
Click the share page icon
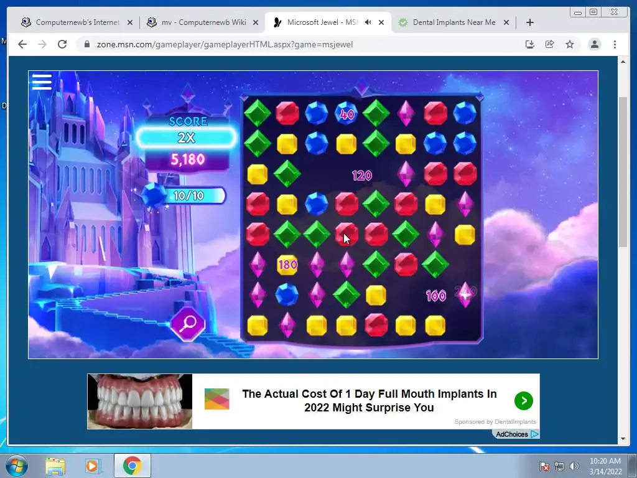550,44
